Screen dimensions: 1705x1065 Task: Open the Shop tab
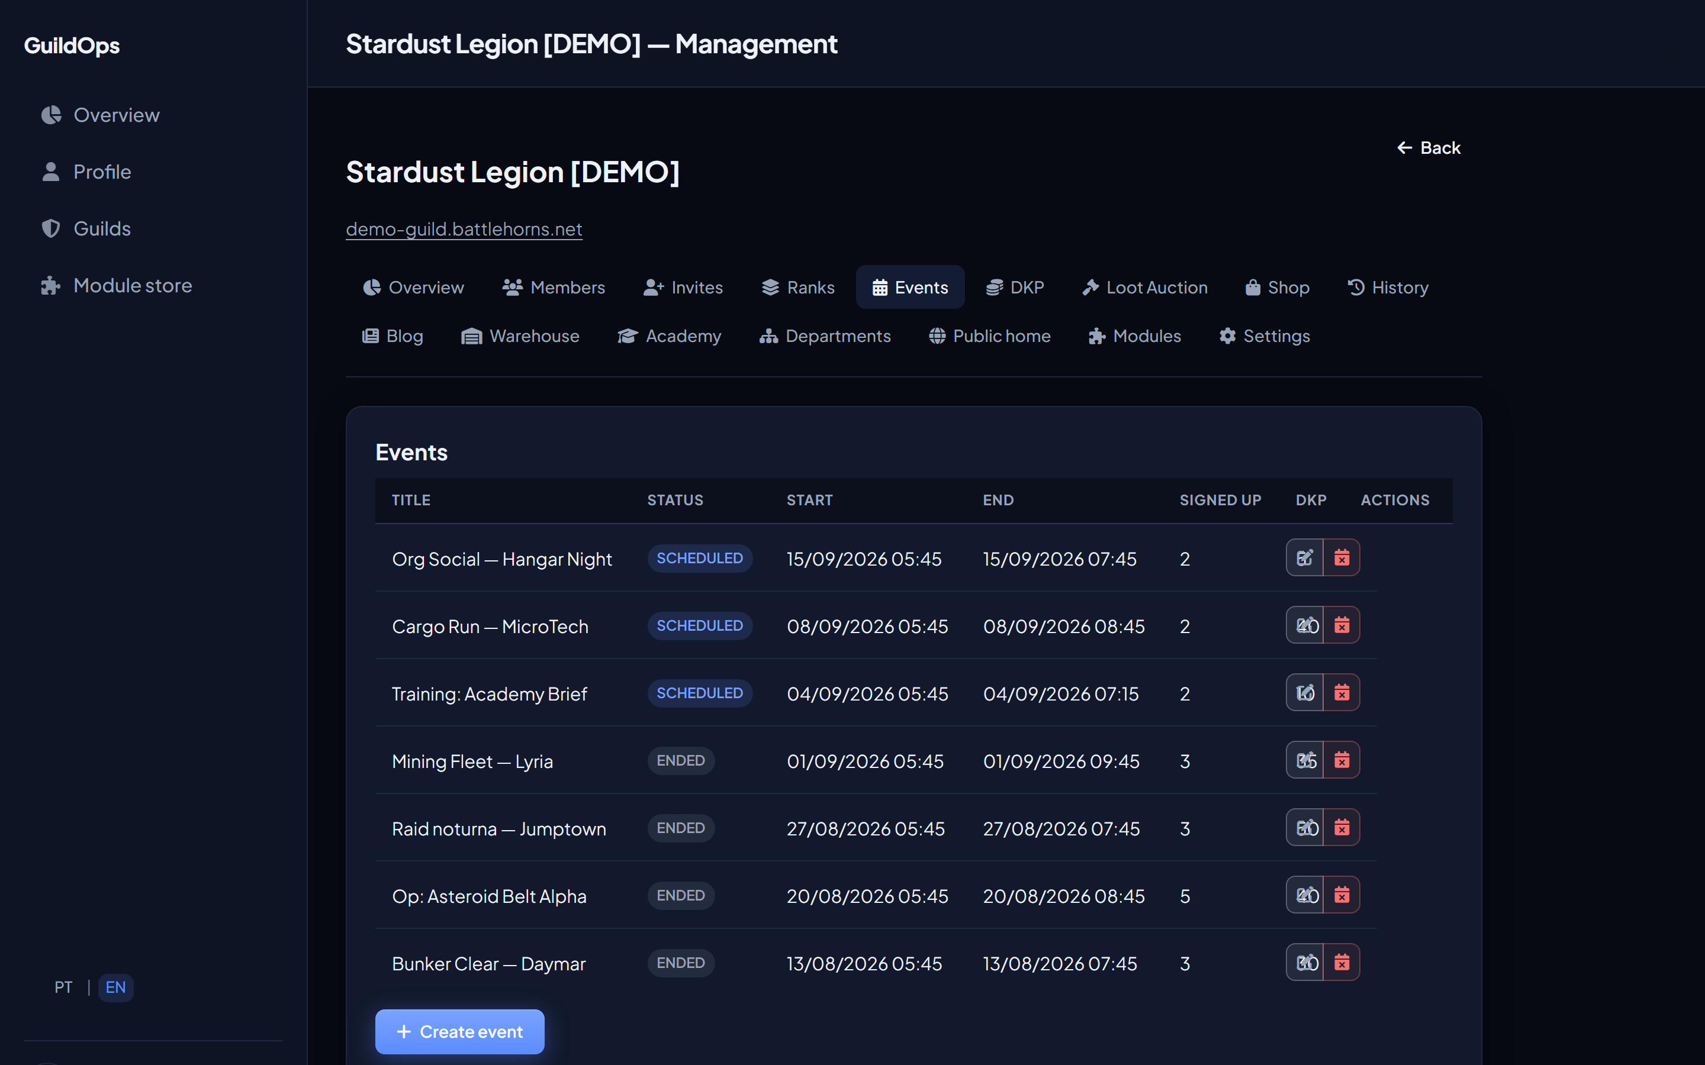(1278, 288)
